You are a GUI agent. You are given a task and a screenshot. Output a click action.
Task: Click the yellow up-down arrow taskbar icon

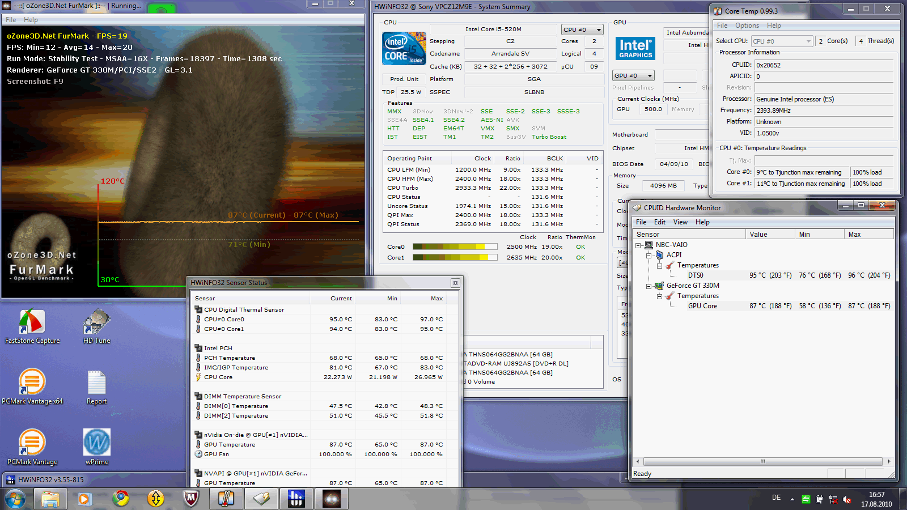click(155, 499)
